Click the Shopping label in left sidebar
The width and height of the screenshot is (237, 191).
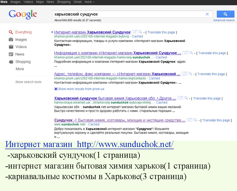(x=23, y=62)
